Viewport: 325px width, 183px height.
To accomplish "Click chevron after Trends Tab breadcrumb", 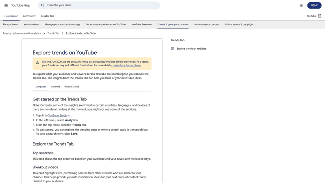I will tap(63, 33).
